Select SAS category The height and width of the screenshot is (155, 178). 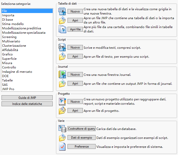[x=27, y=85]
